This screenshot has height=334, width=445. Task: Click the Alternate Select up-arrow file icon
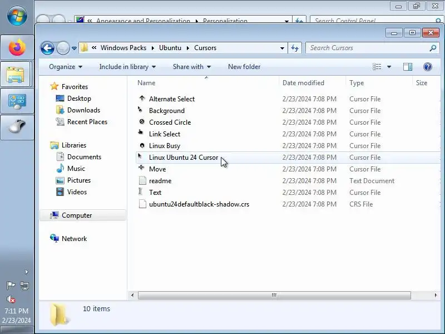tap(142, 99)
